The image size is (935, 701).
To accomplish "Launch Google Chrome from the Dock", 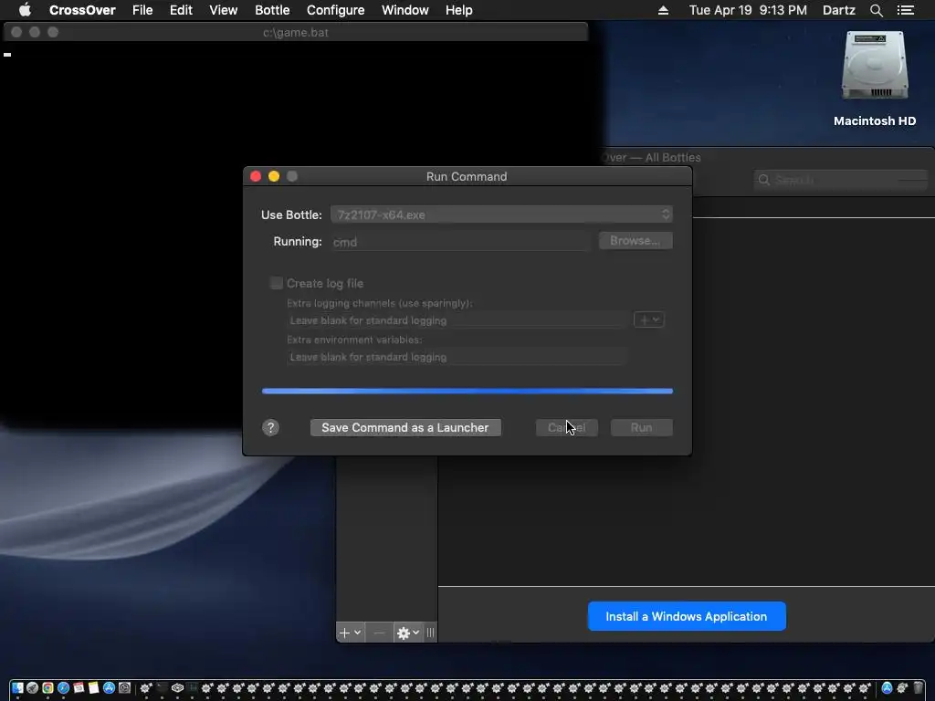I will pyautogui.click(x=47, y=688).
